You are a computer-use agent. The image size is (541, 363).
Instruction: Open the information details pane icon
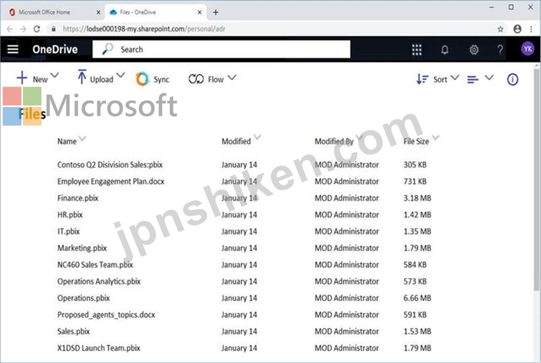(512, 79)
